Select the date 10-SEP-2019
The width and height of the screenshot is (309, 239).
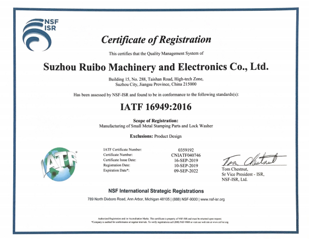click(186, 166)
